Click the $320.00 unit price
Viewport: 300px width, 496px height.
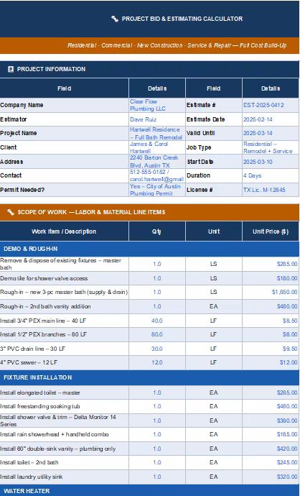click(287, 477)
